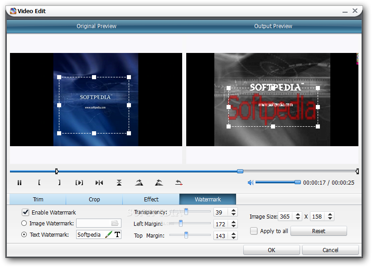Minimize the Video Edit window
The height and width of the screenshot is (267, 372).
(x=345, y=11)
